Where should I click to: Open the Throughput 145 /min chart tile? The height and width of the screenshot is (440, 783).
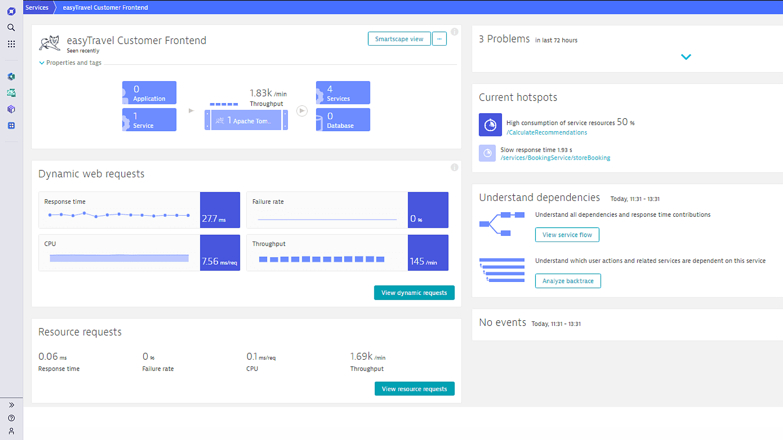pyautogui.click(x=347, y=253)
